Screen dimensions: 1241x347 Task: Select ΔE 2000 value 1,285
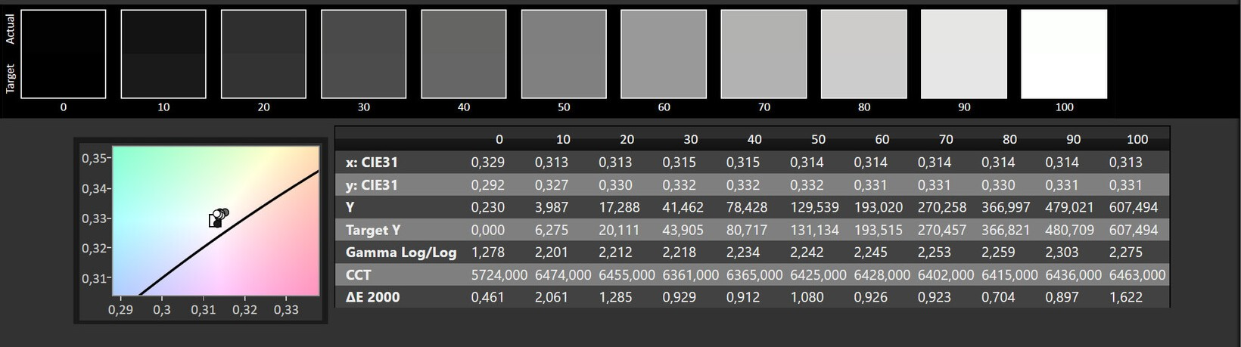point(615,297)
